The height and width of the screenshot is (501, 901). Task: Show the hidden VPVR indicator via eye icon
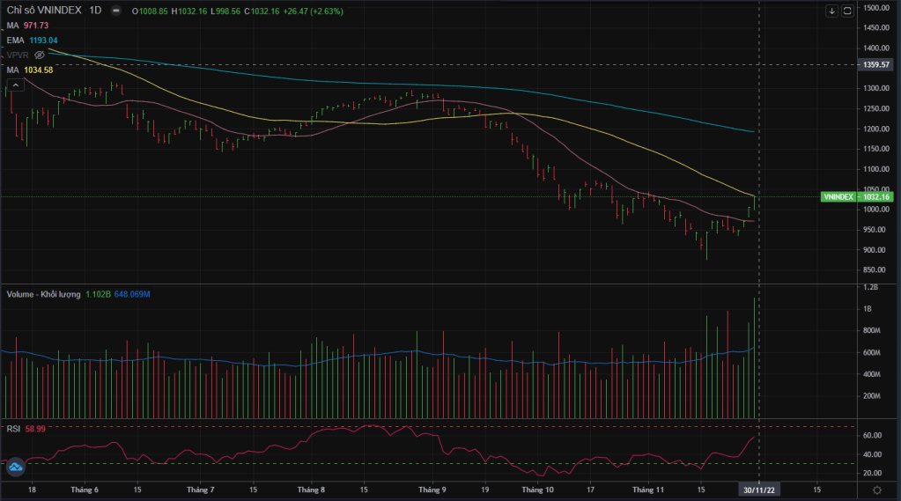[x=39, y=55]
